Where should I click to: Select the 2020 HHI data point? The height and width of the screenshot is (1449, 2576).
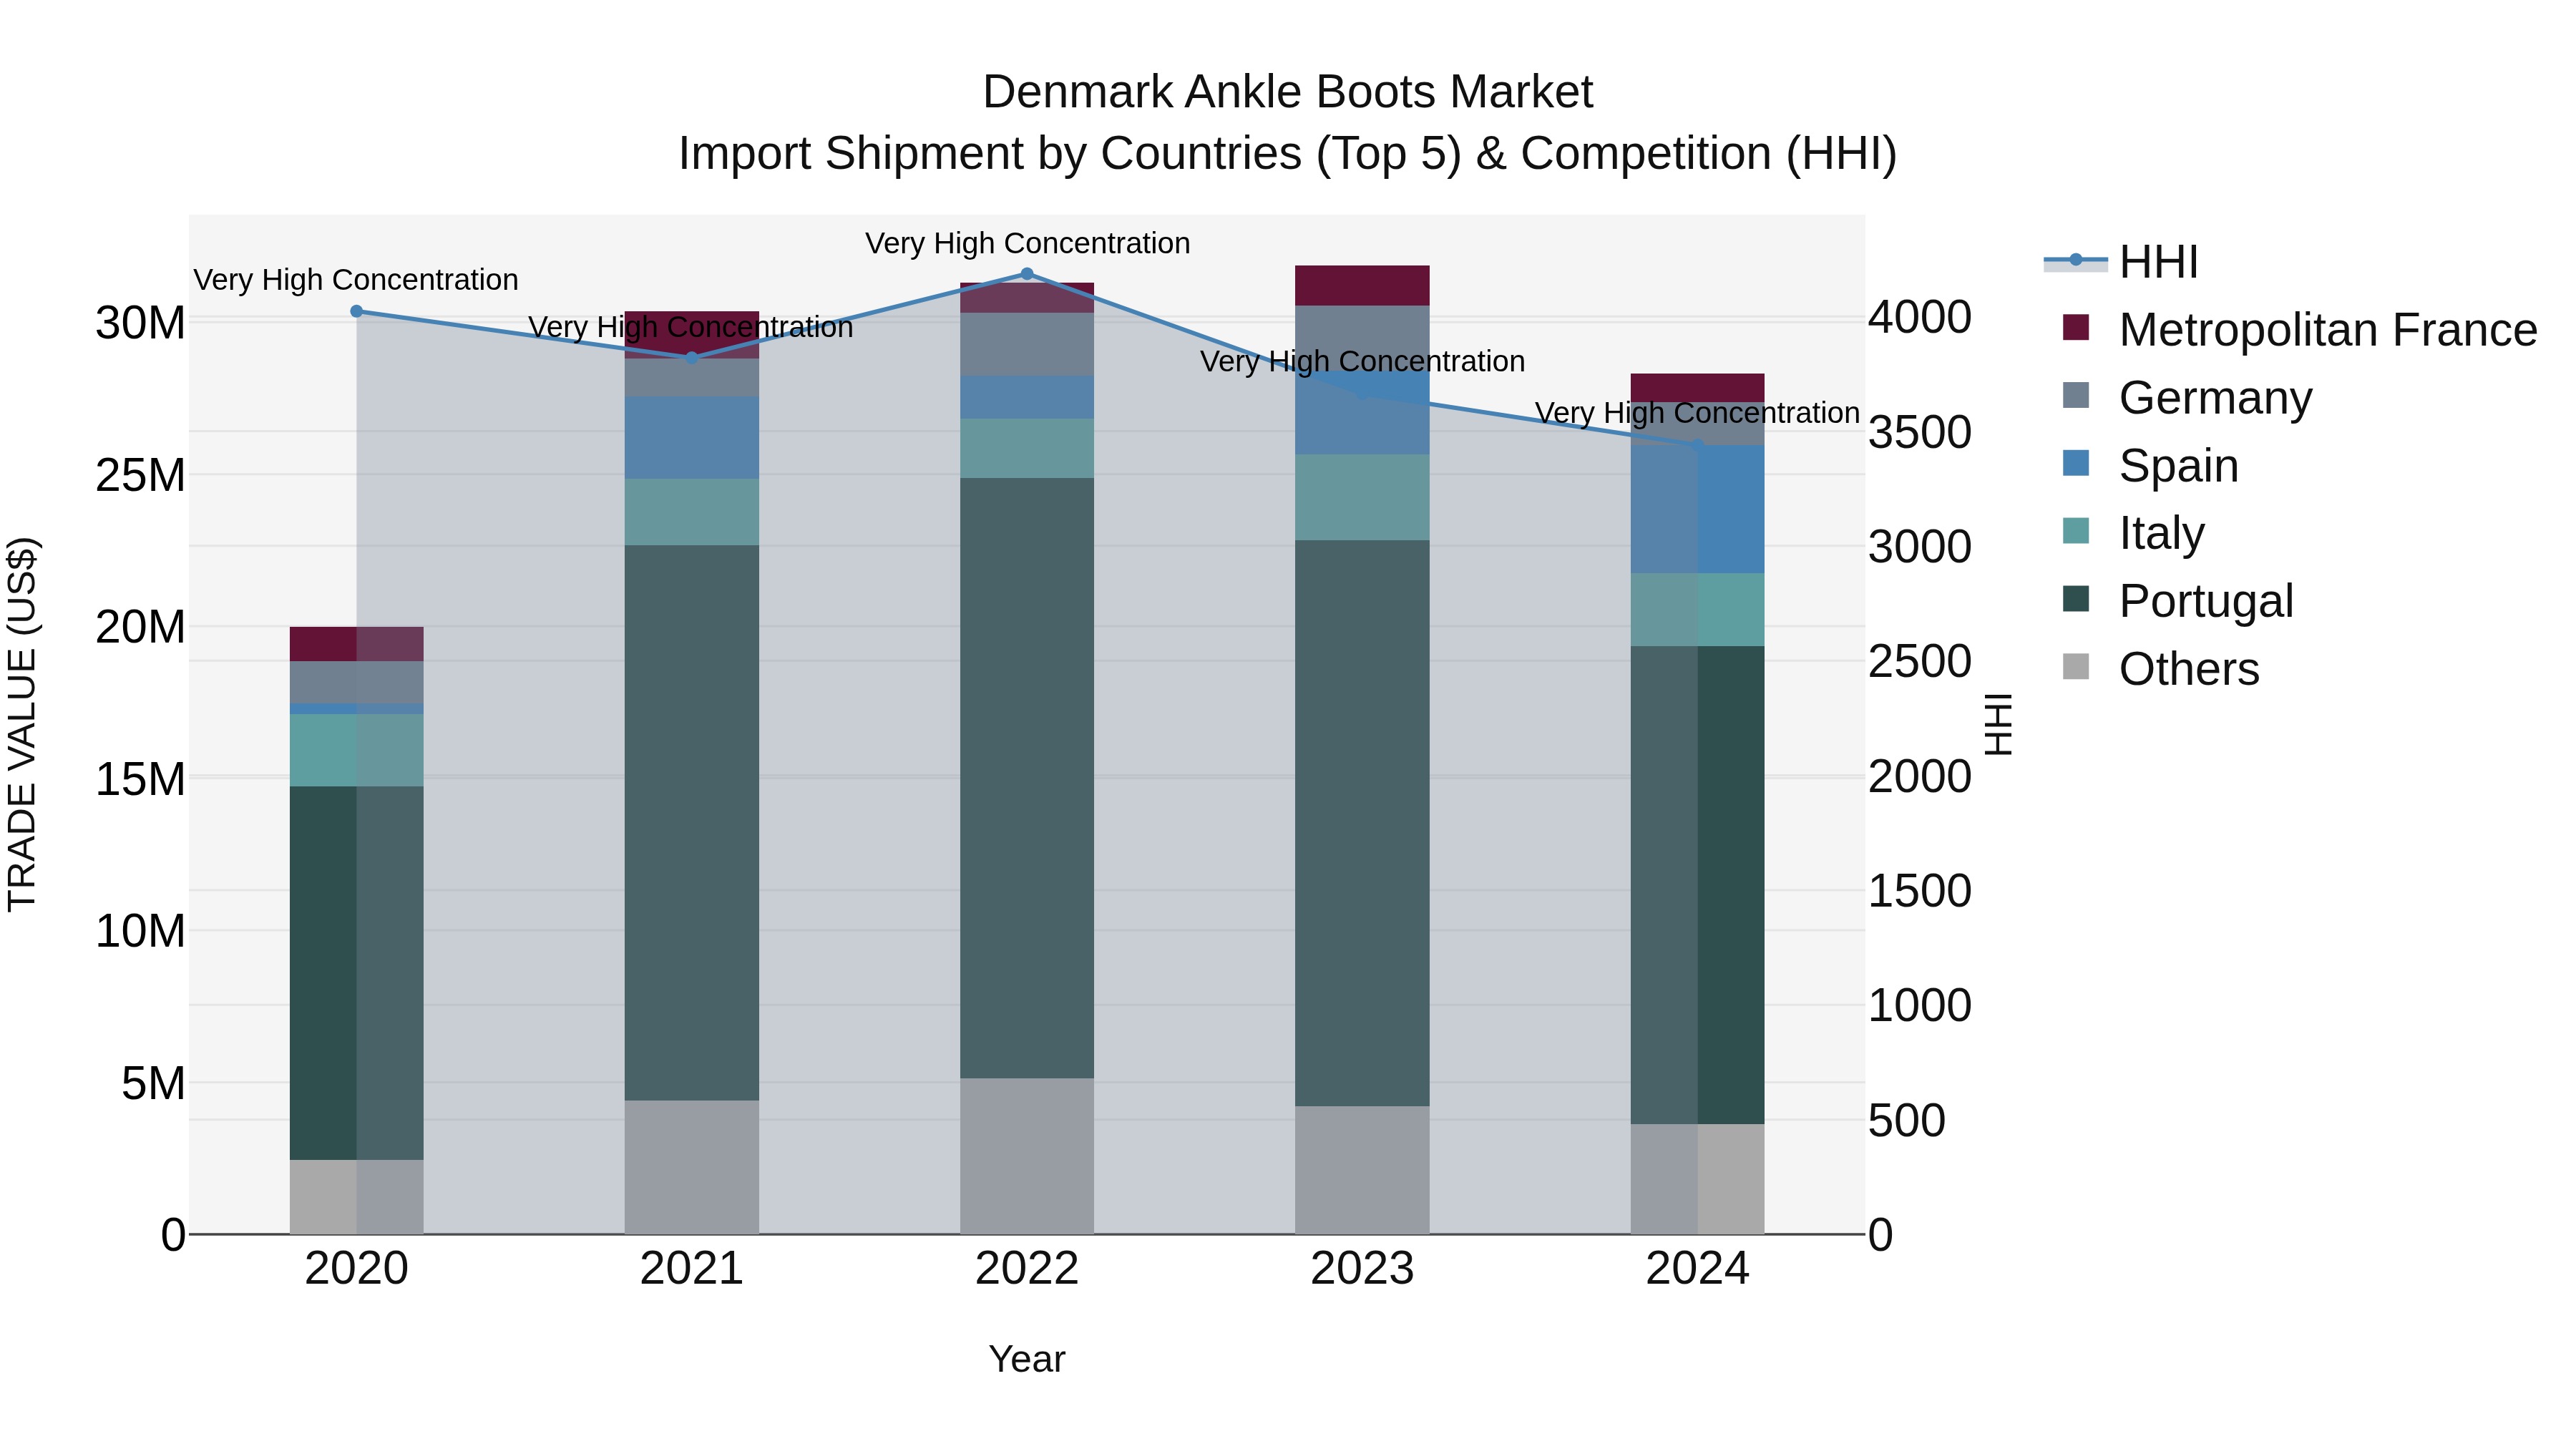click(357, 311)
